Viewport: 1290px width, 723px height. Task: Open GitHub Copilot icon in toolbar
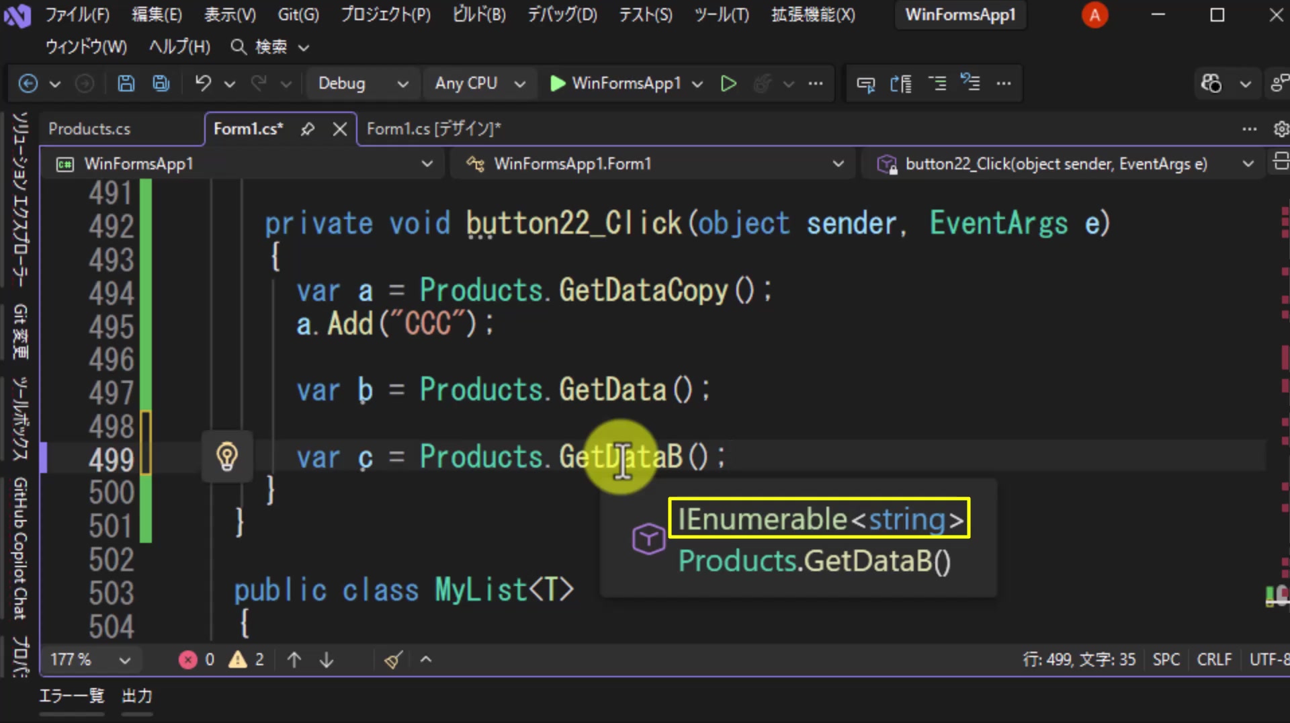1211,83
